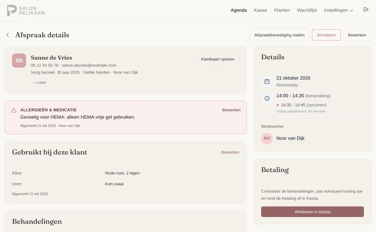The width and height of the screenshot is (376, 232).
Task: Navigate to Wachtlijst
Action: click(x=307, y=10)
